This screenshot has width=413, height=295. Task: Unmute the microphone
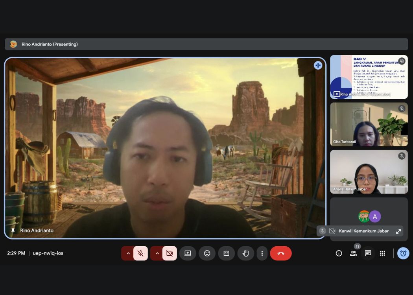click(x=140, y=253)
